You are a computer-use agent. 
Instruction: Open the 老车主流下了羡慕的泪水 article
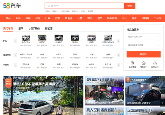point(105,91)
